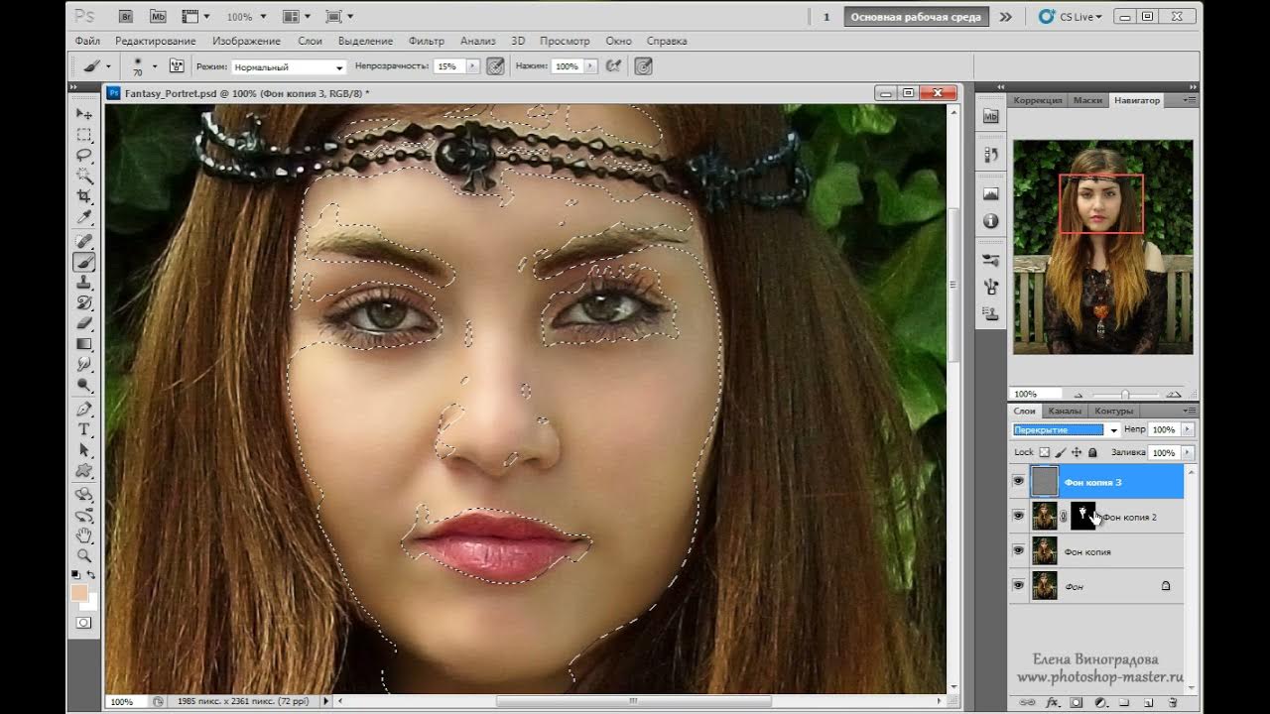Select the Dodge tool
The image size is (1270, 714).
(x=84, y=386)
